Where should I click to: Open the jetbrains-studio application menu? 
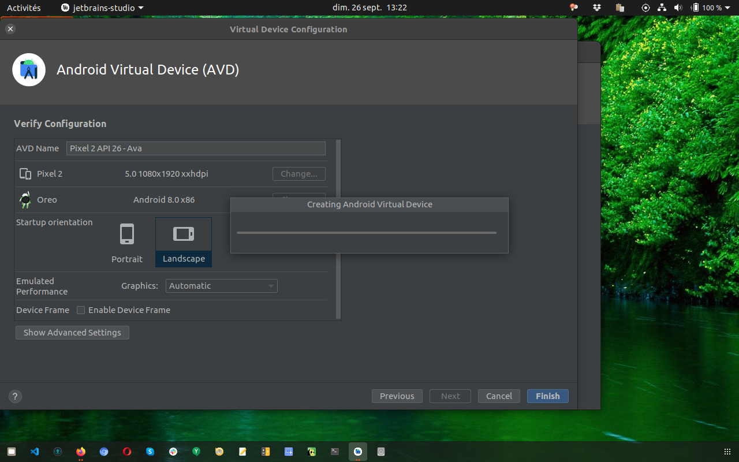(x=102, y=8)
